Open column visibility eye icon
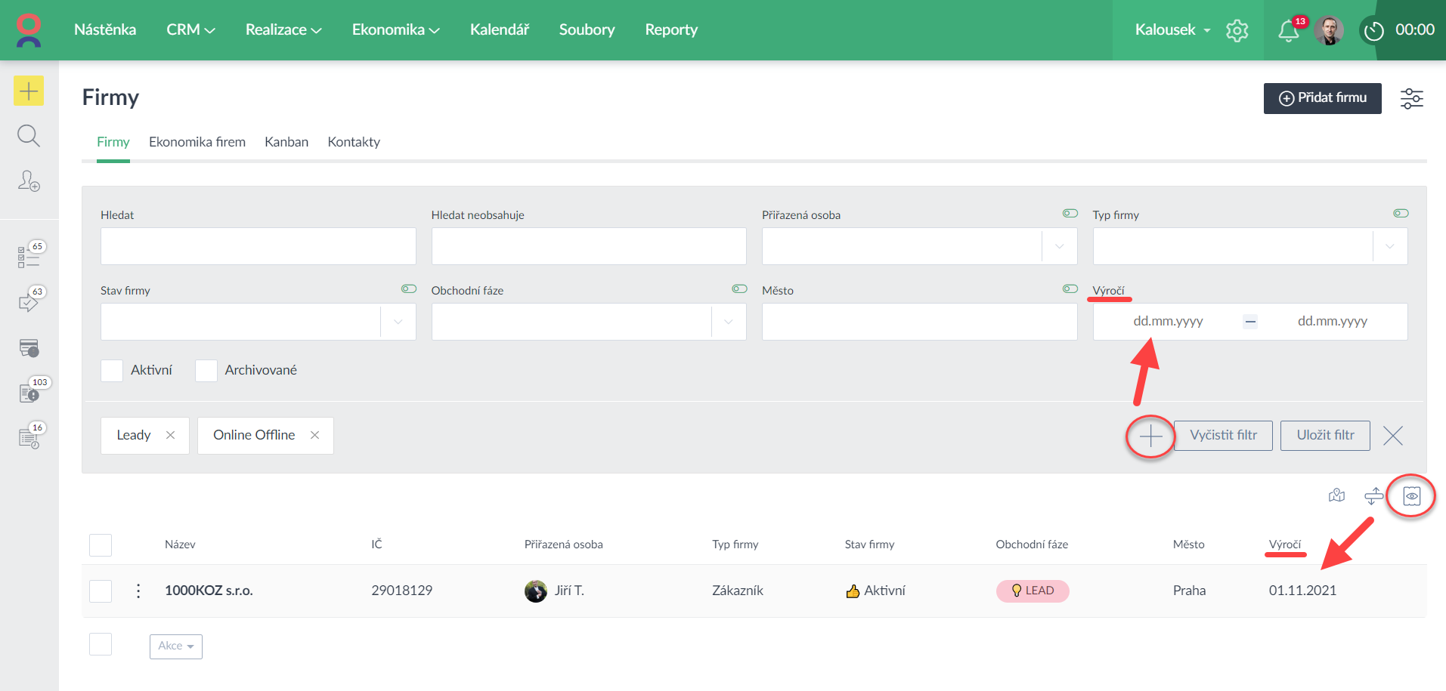 (x=1411, y=496)
